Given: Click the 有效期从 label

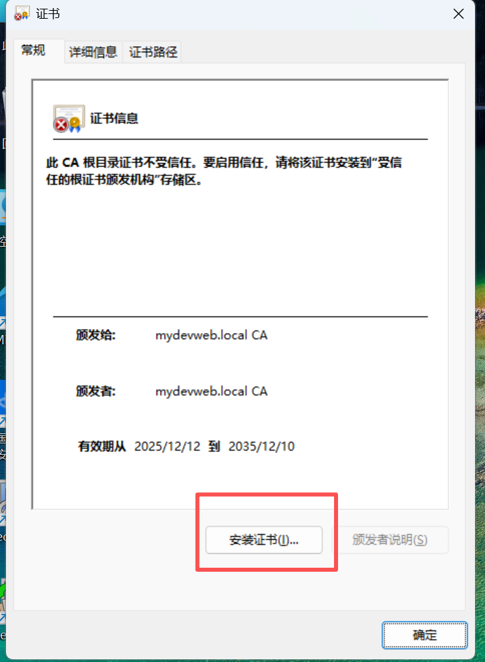Looking at the screenshot, I should pos(102,446).
